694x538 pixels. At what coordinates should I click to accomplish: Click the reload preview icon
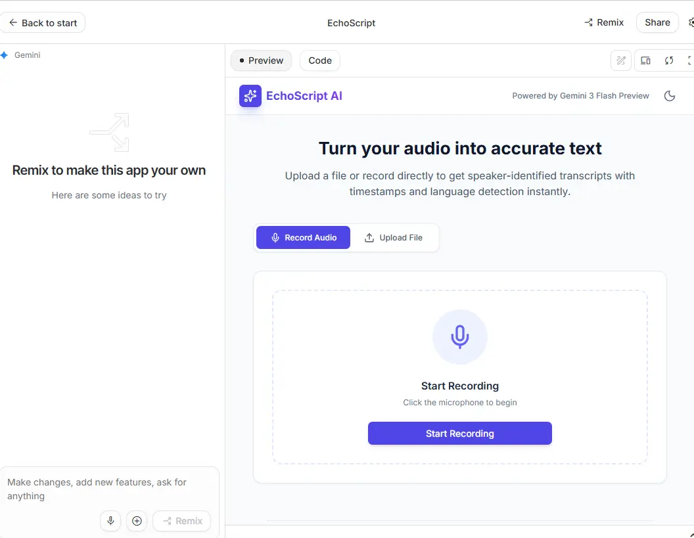[669, 60]
